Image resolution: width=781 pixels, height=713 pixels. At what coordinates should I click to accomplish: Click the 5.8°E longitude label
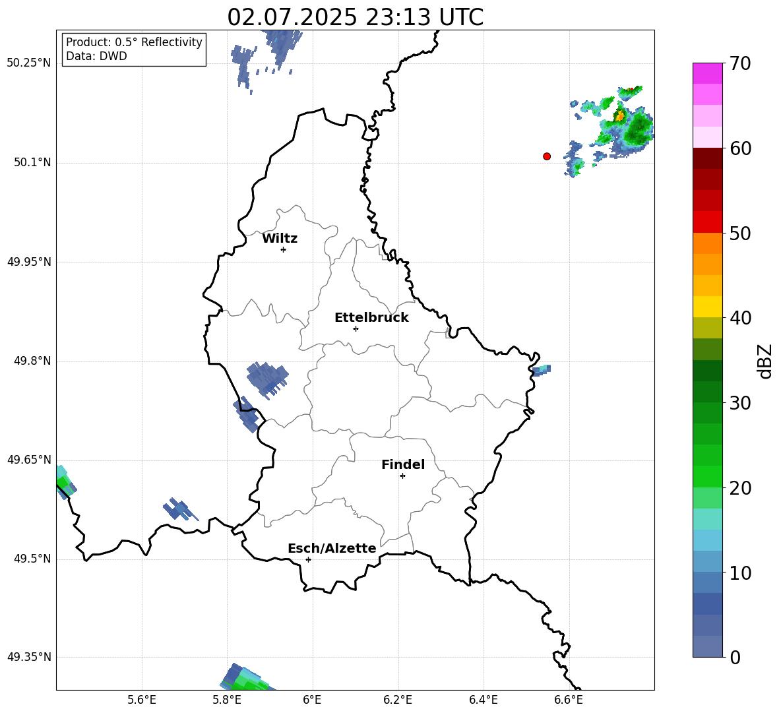click(x=227, y=700)
